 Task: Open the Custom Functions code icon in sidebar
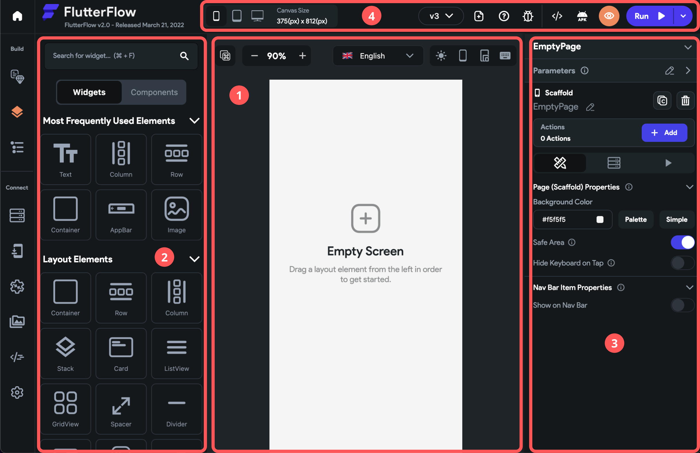(17, 357)
